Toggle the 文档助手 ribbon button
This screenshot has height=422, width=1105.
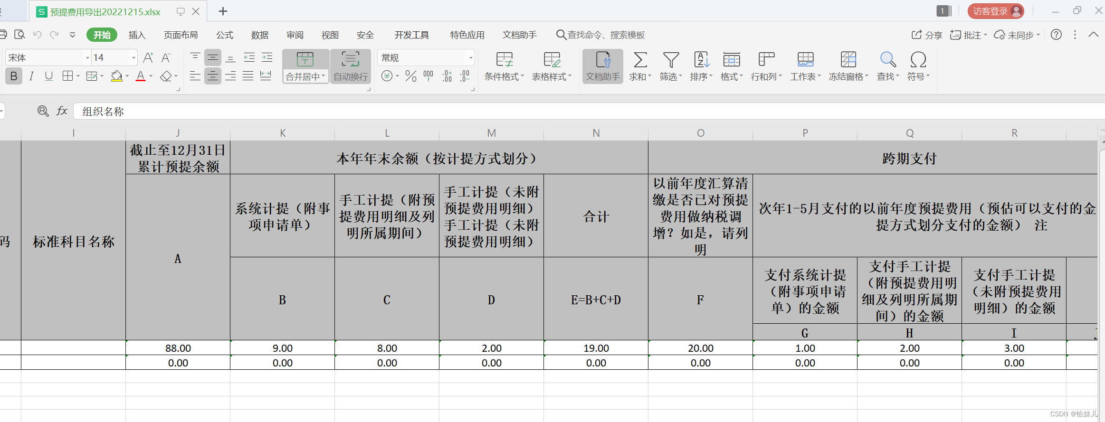602,66
